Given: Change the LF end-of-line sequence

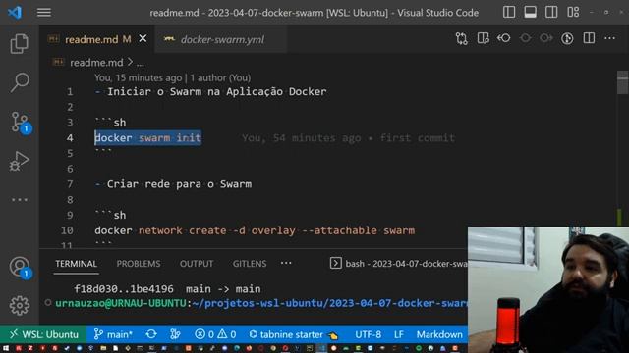Looking at the screenshot, I should [x=399, y=334].
